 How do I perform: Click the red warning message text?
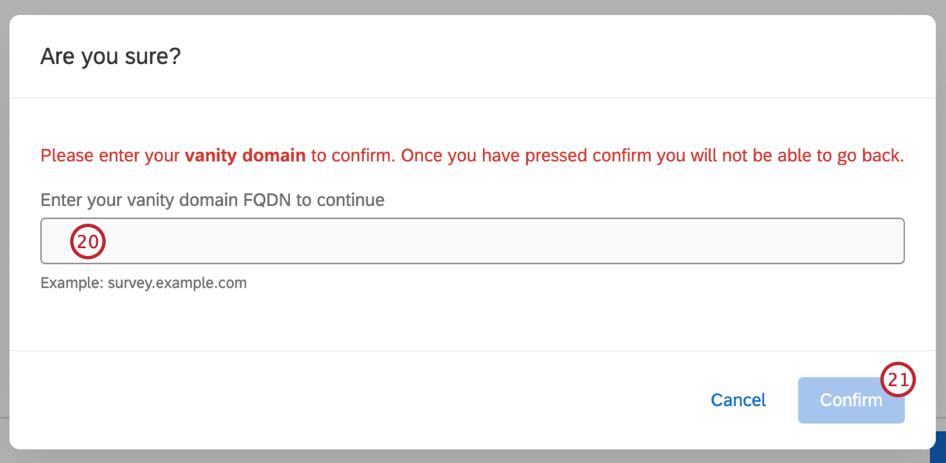tap(472, 155)
